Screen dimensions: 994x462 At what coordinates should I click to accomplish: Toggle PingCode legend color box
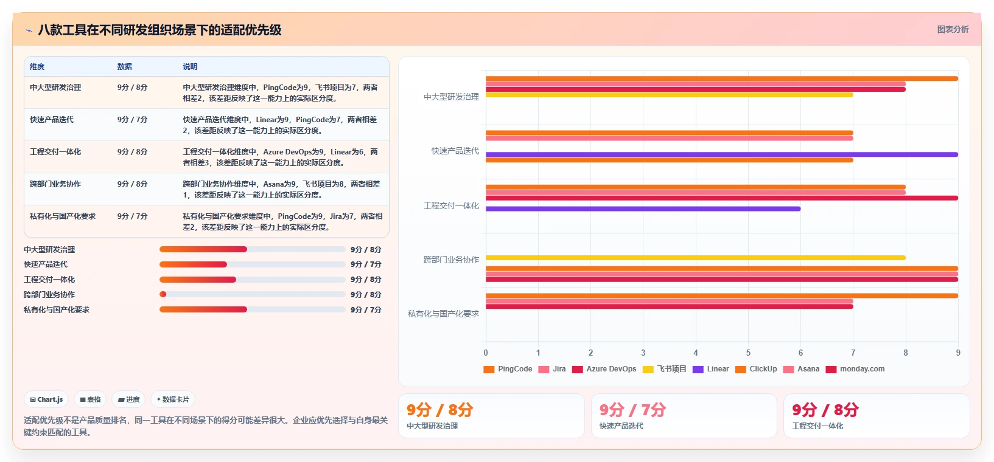coord(489,369)
